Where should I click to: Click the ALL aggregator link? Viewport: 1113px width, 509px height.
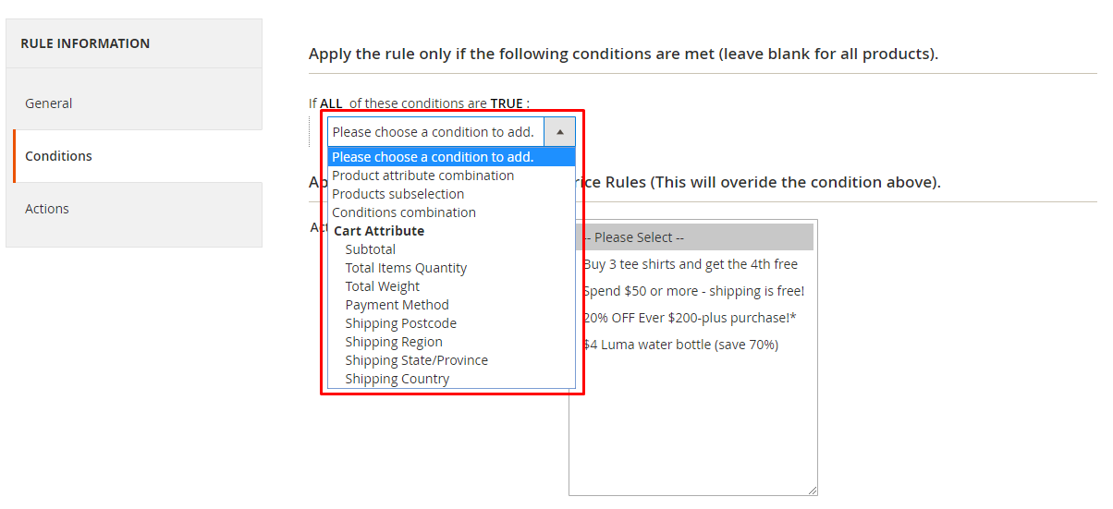coord(332,103)
